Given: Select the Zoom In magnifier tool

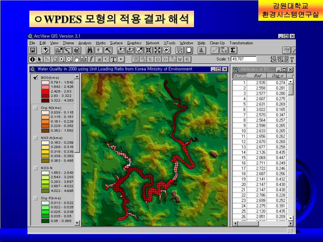Looking at the screenshot, I should (62, 59).
